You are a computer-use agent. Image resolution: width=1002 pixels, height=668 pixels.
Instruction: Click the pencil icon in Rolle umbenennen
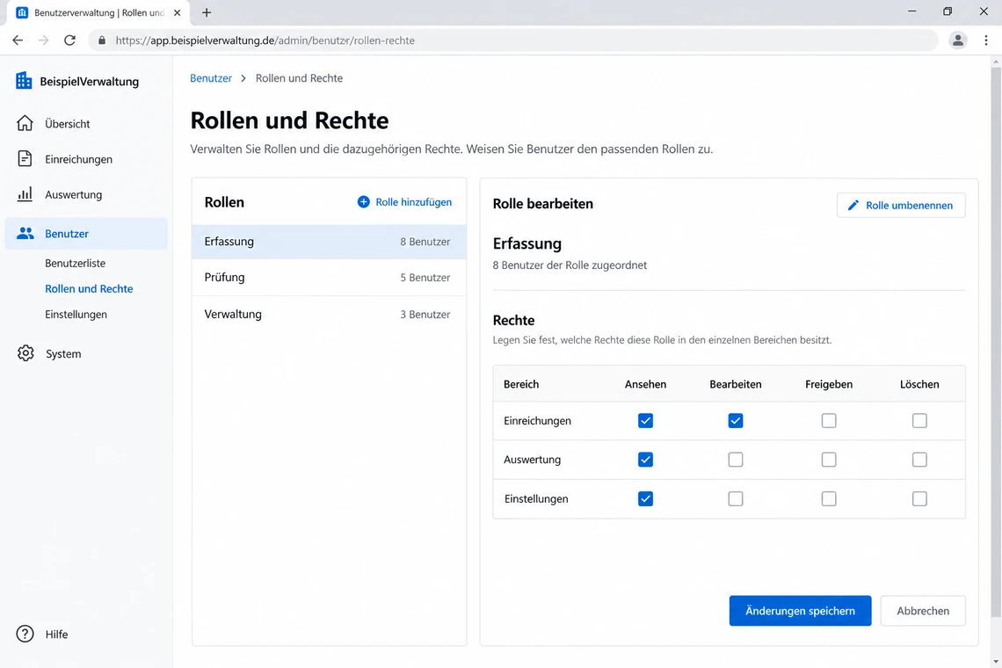click(x=853, y=205)
